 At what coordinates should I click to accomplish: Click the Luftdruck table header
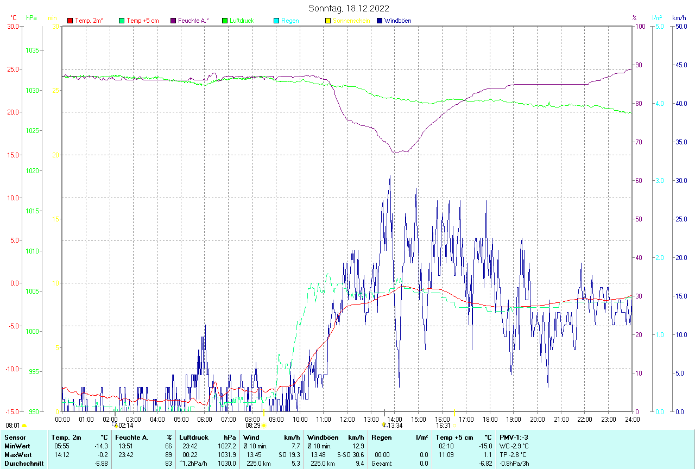point(194,438)
